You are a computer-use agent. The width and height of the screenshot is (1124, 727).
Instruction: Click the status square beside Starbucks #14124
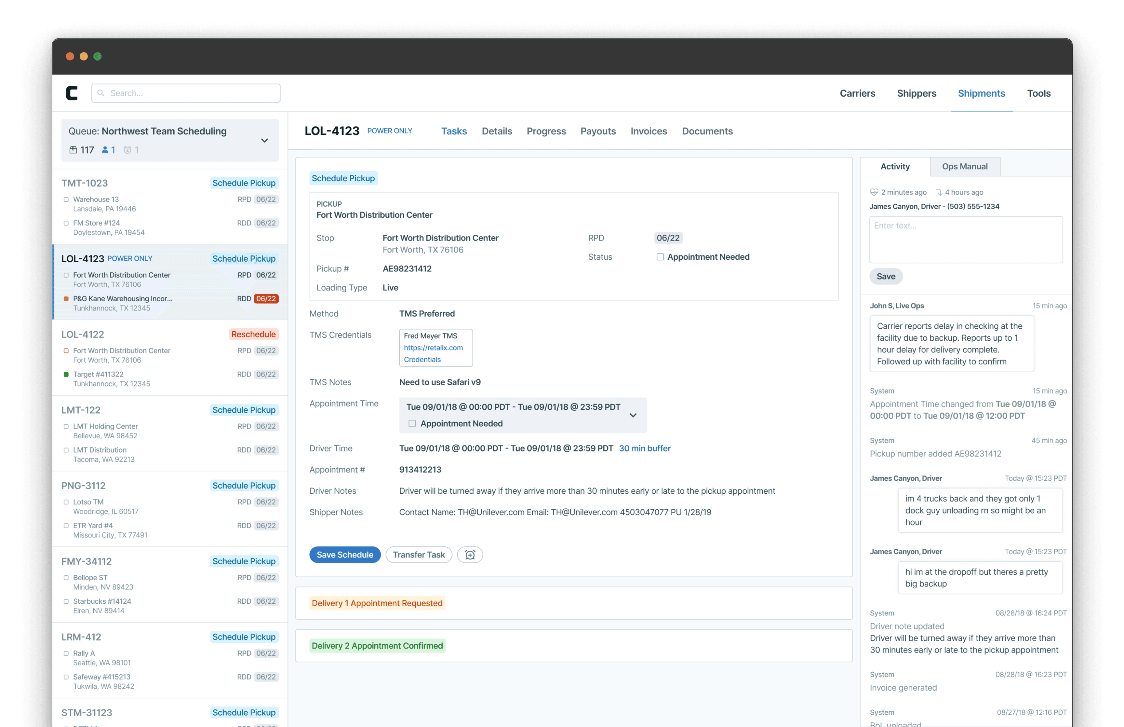(x=66, y=601)
